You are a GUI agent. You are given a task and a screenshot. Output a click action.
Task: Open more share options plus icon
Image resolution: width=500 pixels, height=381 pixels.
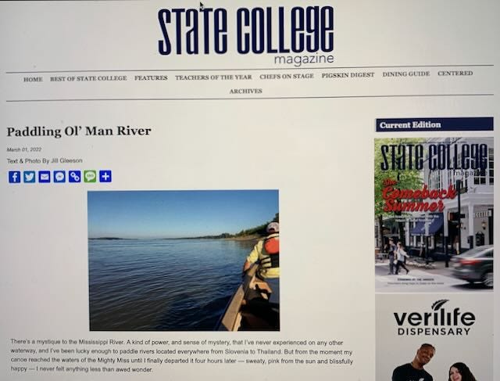[x=105, y=176]
